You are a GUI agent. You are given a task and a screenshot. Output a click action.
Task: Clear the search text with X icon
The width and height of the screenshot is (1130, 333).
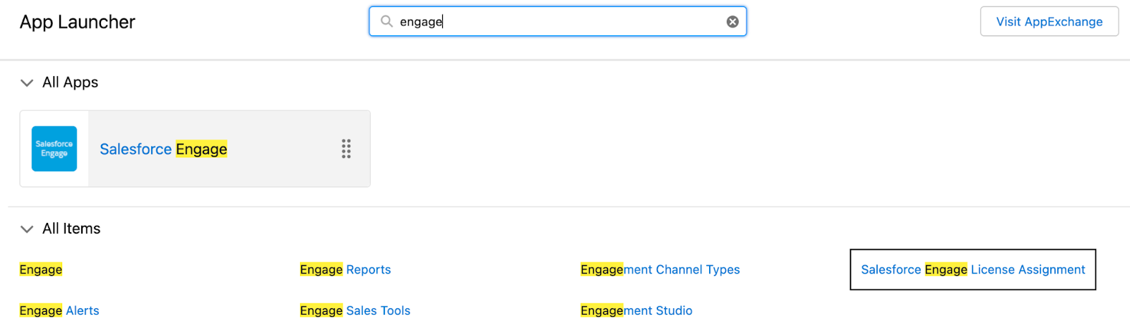[732, 22]
